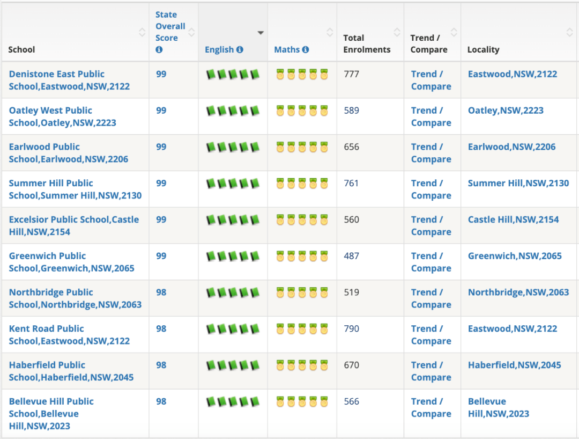Sort using Maths column sort arrows
579x439 pixels.
click(x=330, y=32)
